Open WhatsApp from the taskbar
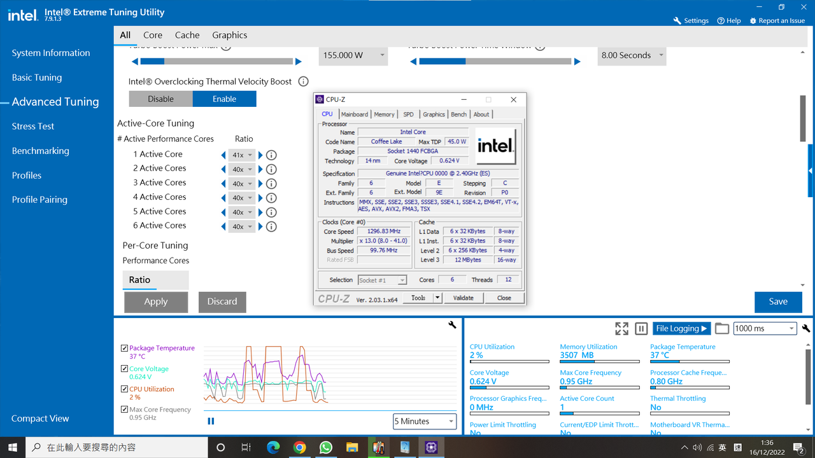815x458 pixels. [x=326, y=447]
